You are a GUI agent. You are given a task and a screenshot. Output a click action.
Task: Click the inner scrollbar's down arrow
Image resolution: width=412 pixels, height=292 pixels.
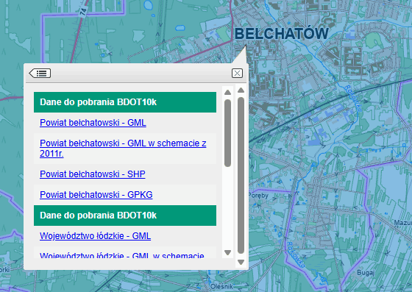(x=228, y=252)
